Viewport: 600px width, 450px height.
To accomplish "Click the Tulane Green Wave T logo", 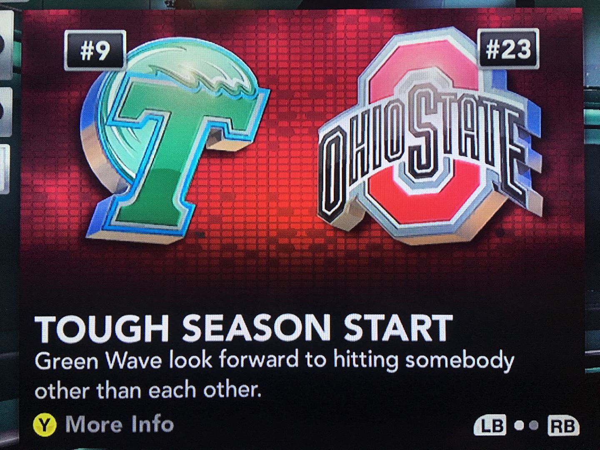I will (175, 140).
